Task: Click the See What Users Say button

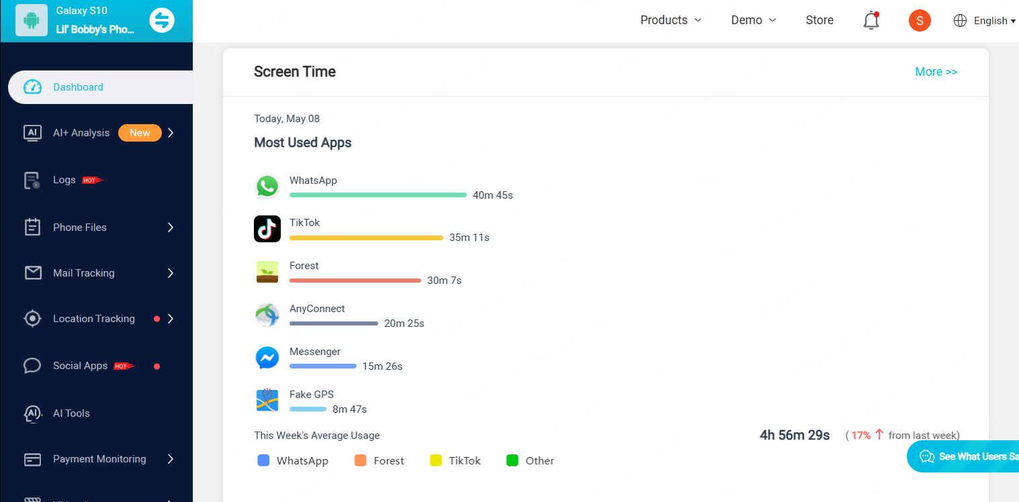Action: pyautogui.click(x=963, y=456)
